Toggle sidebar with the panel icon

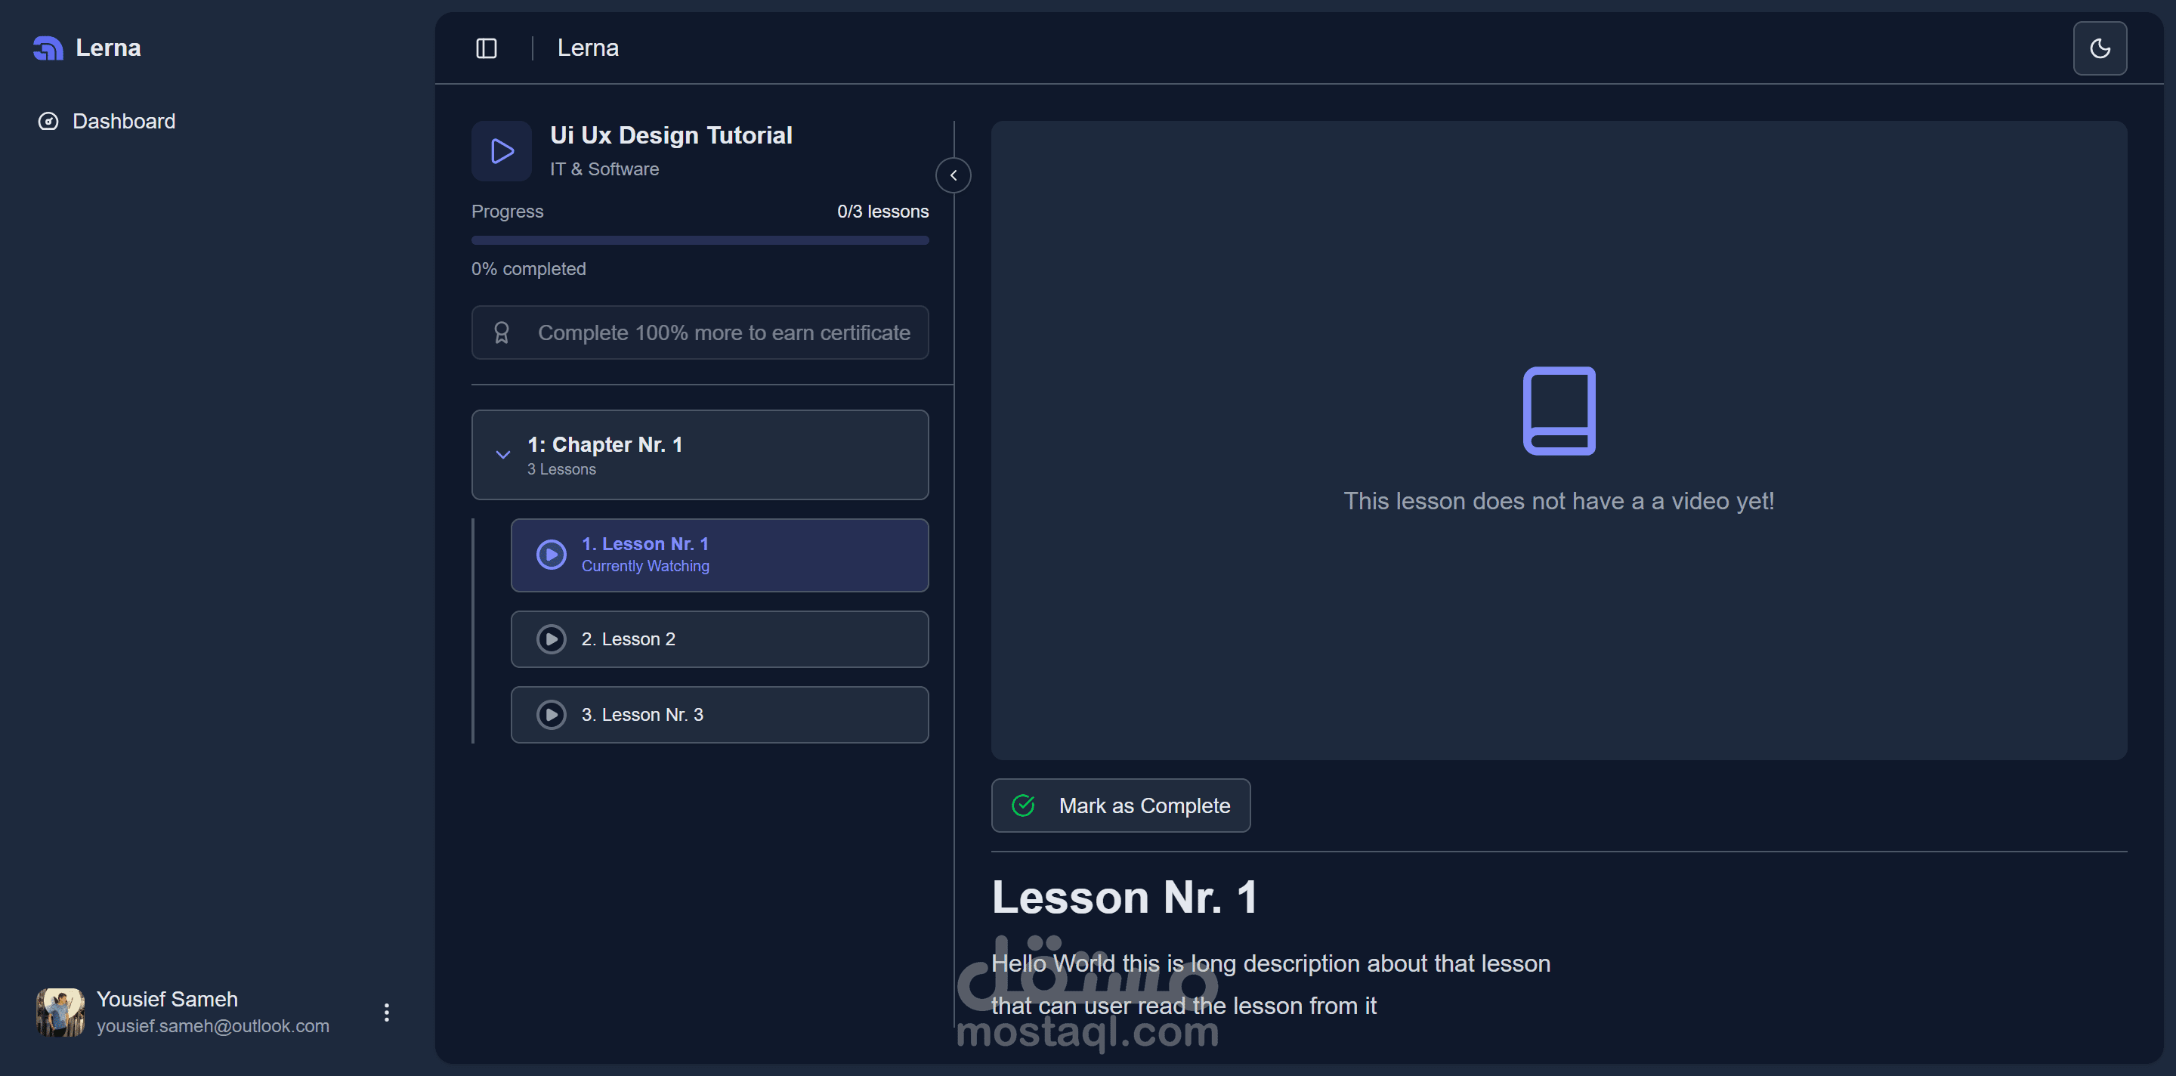487,48
